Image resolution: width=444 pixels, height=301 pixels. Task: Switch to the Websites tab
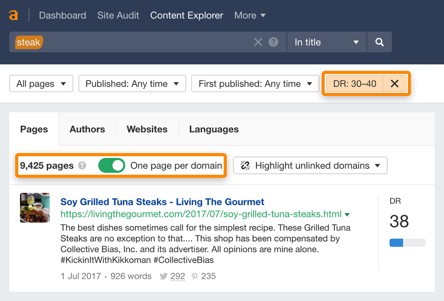[x=147, y=129]
